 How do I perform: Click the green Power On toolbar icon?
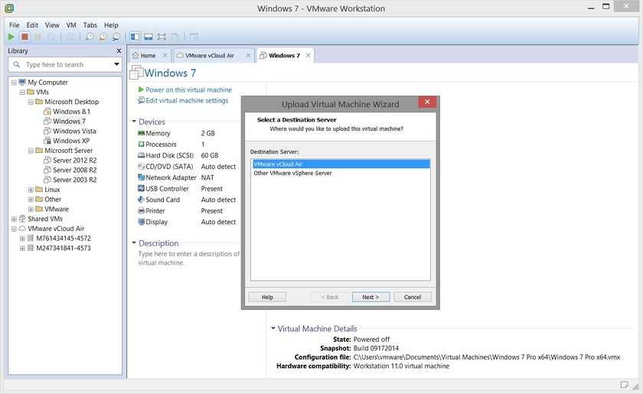(11, 37)
